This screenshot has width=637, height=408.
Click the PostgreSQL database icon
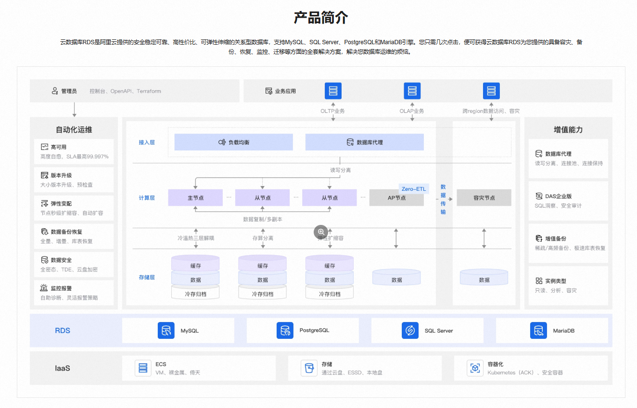point(285,331)
